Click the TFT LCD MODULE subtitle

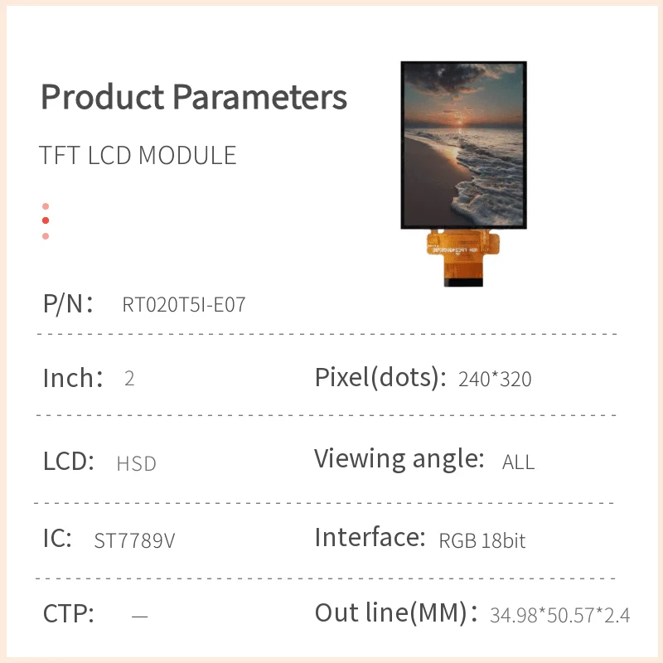(138, 156)
